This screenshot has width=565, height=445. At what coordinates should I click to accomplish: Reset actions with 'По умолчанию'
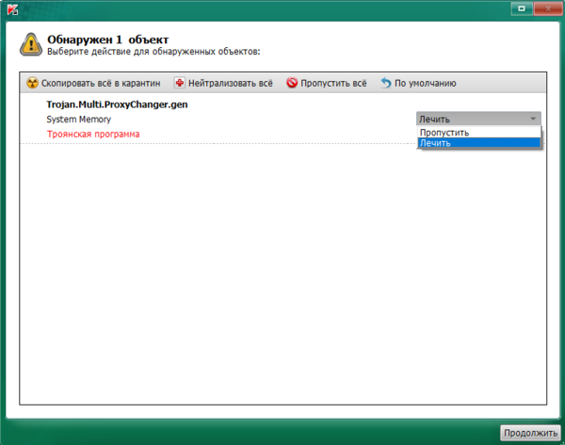(x=418, y=83)
